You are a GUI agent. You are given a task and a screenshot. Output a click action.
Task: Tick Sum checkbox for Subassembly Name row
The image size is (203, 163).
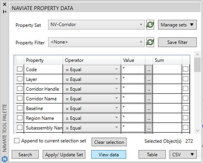coord(185,127)
